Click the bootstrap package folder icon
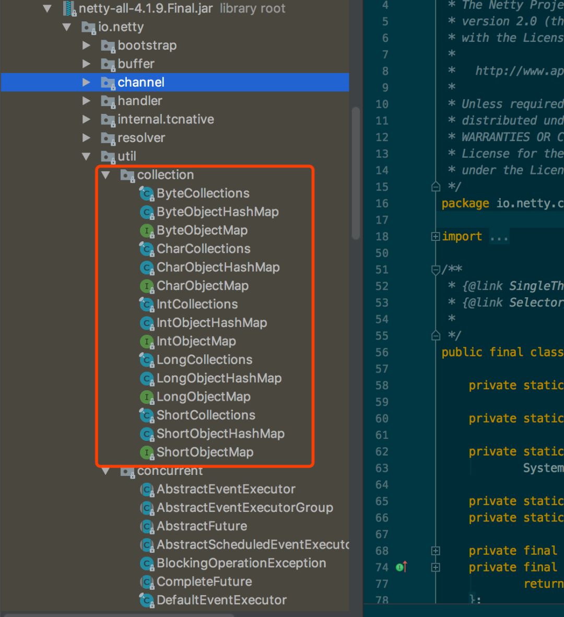Screen dimensions: 564x617 click(108, 46)
